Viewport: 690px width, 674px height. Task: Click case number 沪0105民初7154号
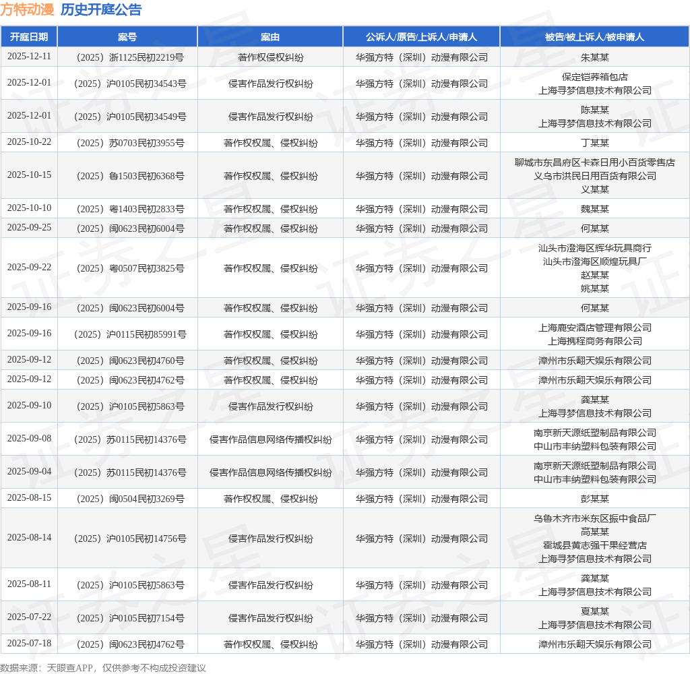130,618
